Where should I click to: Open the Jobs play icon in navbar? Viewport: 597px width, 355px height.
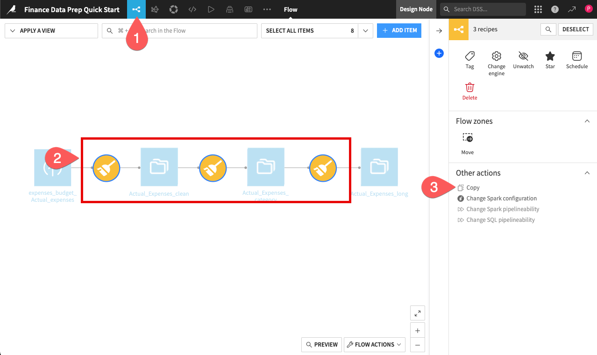(211, 9)
